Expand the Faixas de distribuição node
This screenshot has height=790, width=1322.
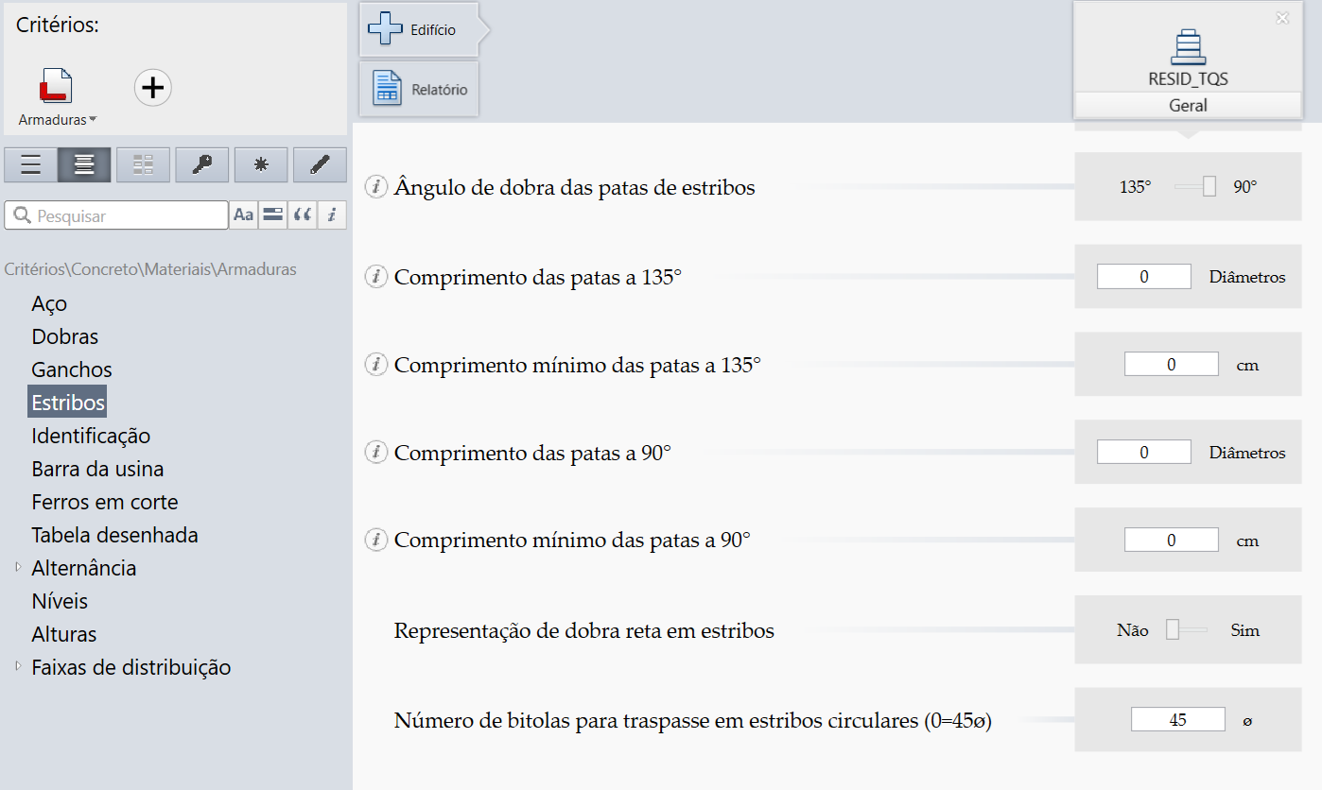pos(18,666)
